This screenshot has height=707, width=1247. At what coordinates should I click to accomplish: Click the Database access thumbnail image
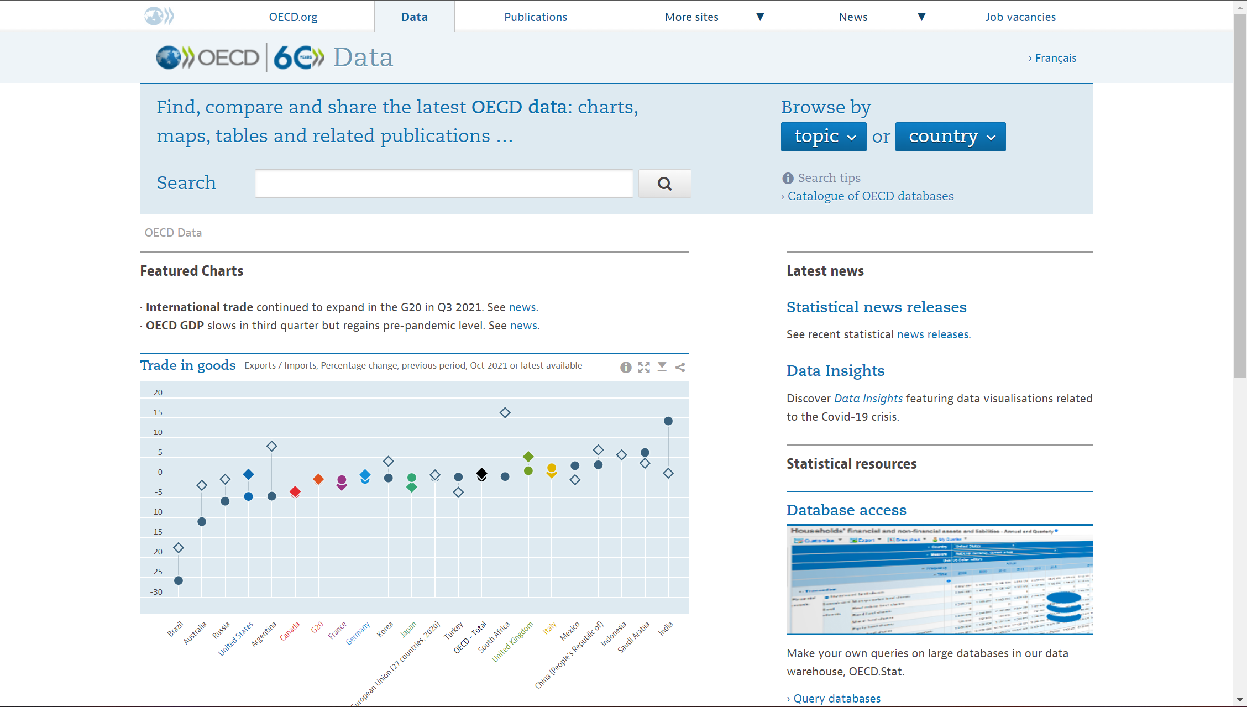click(x=939, y=579)
